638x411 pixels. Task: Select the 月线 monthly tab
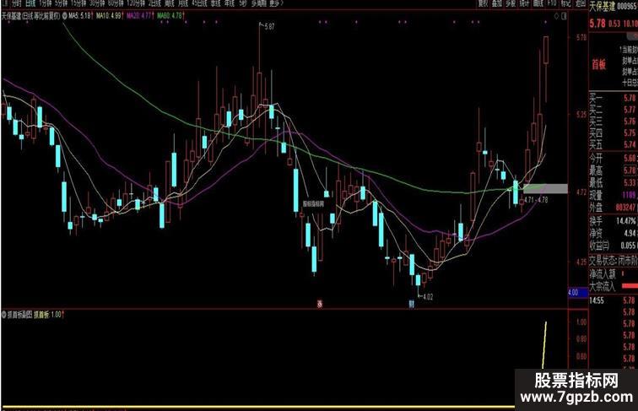(x=183, y=3)
